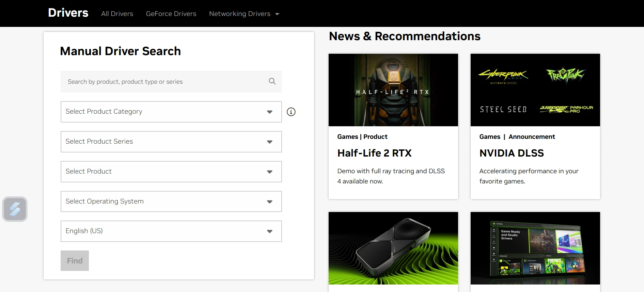644x292 pixels.
Task: Open the GeForce Drivers tab
Action: (x=171, y=14)
